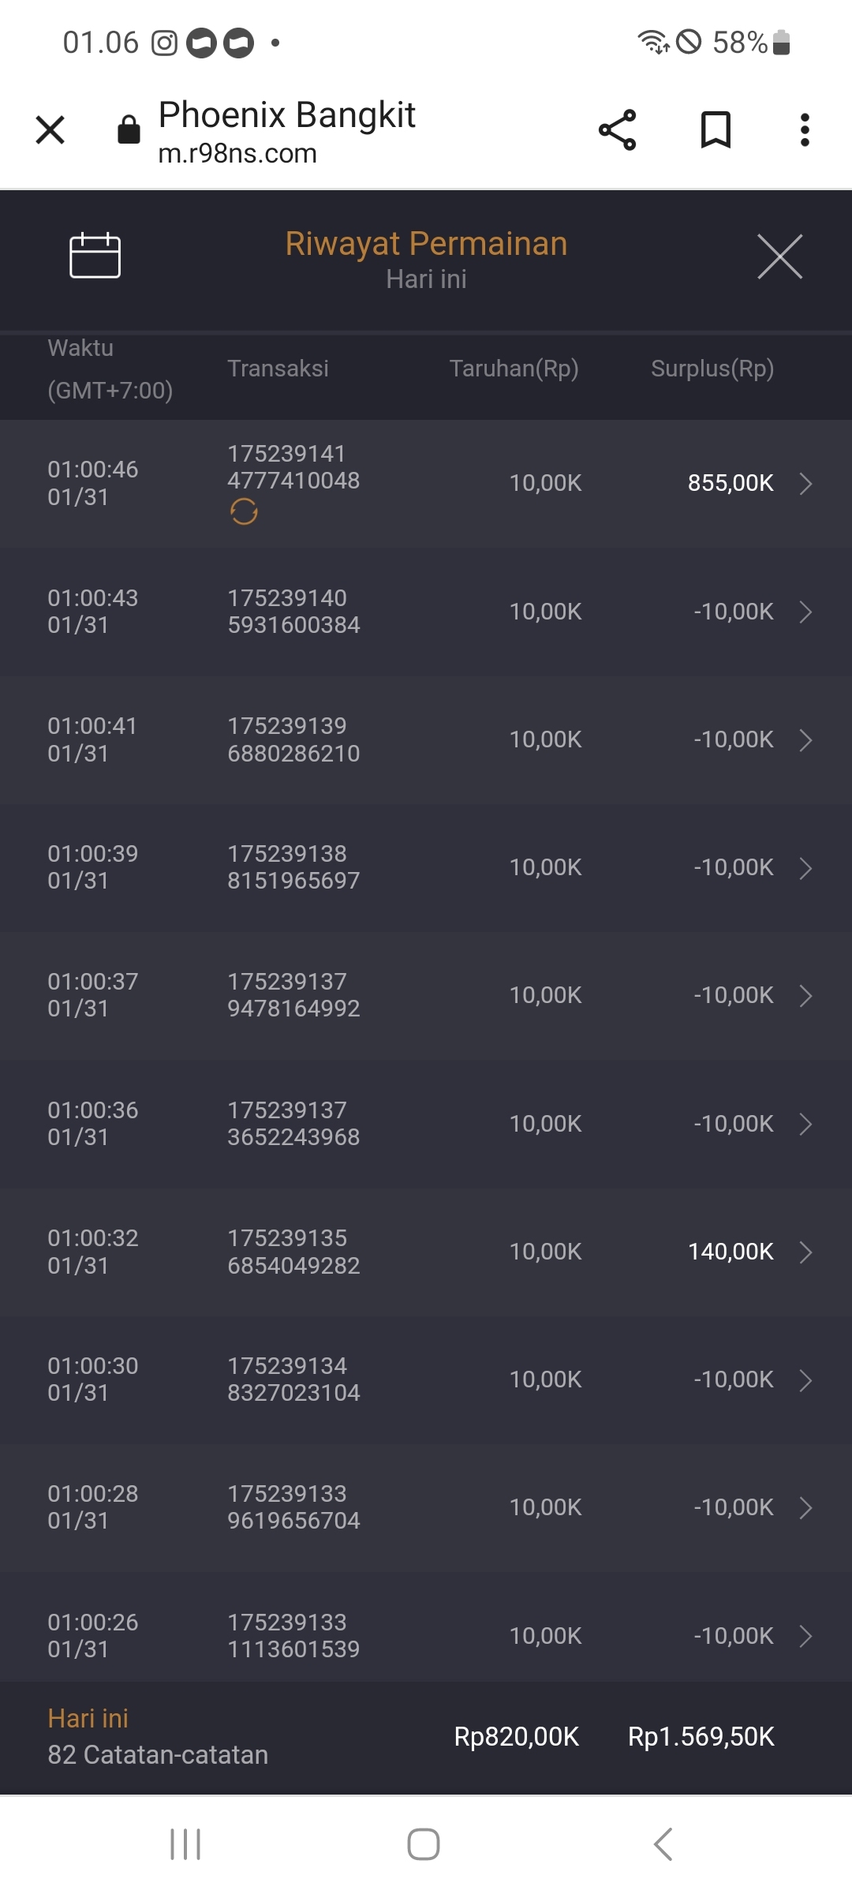Open the 01:00:39 transaction row
This screenshot has width=852, height=1894.
tap(426, 867)
